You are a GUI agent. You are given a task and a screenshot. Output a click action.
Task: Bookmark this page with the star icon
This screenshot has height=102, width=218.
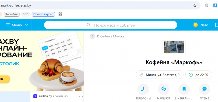click(195, 6)
